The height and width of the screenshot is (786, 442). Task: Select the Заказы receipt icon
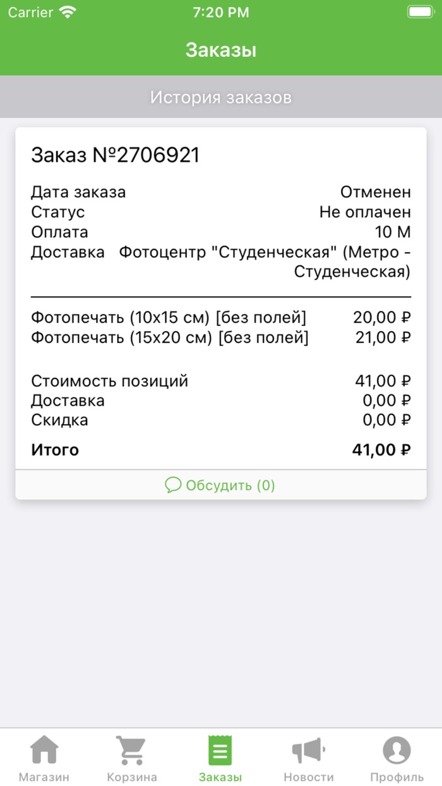220,751
